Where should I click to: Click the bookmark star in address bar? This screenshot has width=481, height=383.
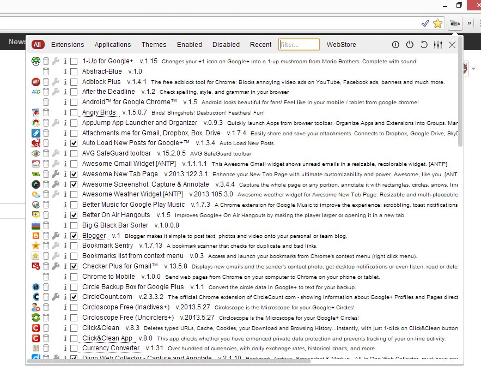point(438,23)
